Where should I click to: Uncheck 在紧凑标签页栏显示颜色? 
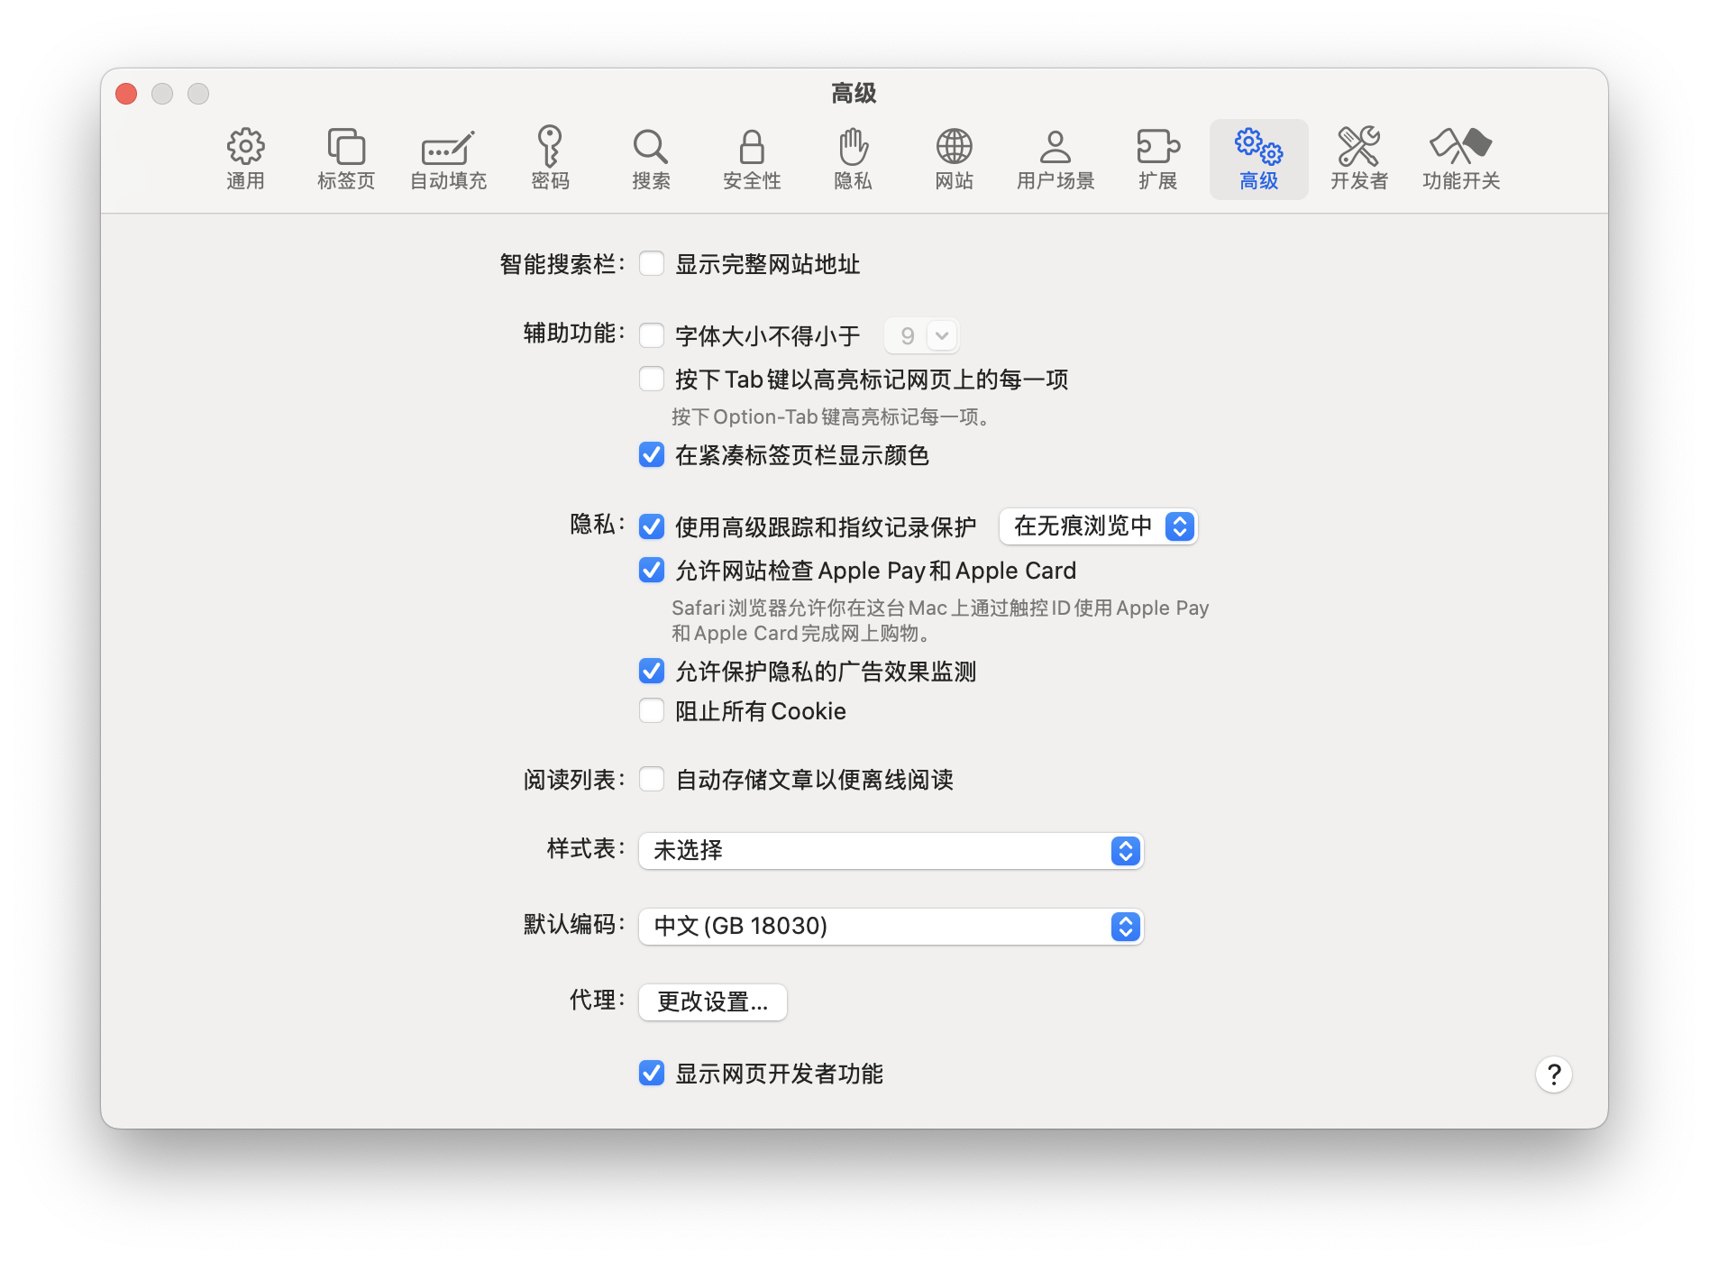coord(652,455)
